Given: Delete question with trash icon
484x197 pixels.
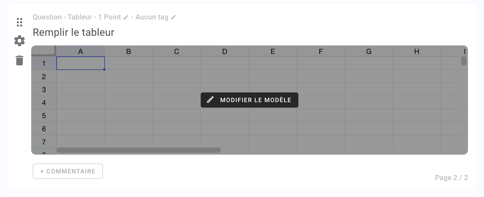Looking at the screenshot, I should coord(19,60).
